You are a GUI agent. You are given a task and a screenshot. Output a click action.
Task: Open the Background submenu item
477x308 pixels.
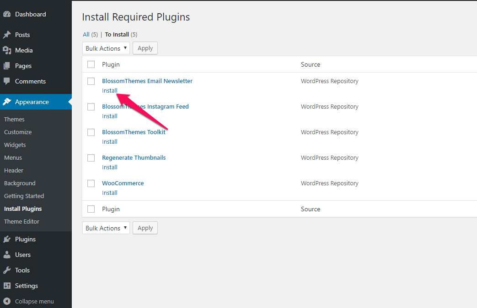pyautogui.click(x=20, y=183)
